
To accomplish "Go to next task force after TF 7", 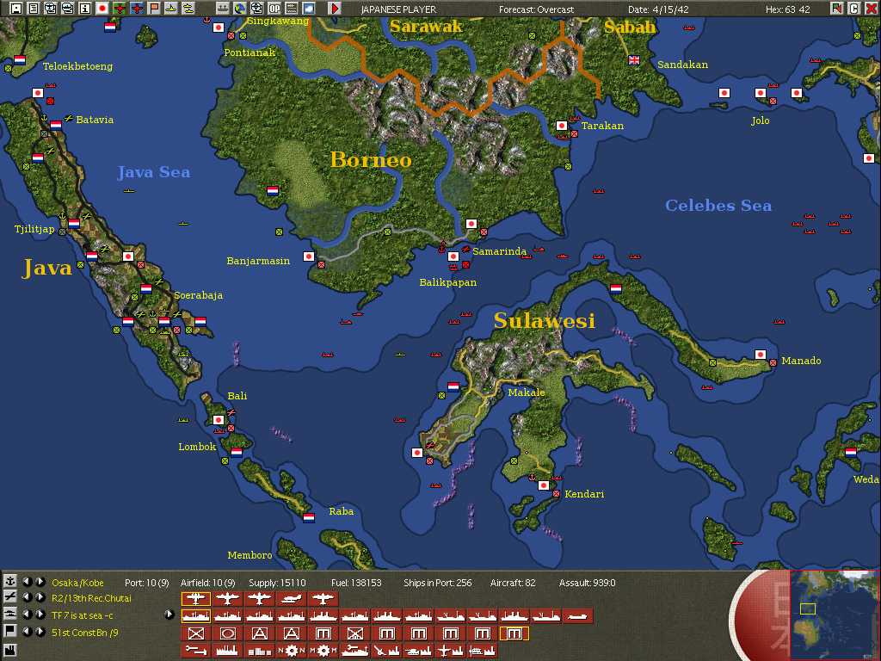I will [x=40, y=615].
